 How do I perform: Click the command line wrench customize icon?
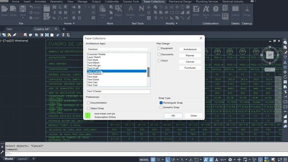click(2, 152)
